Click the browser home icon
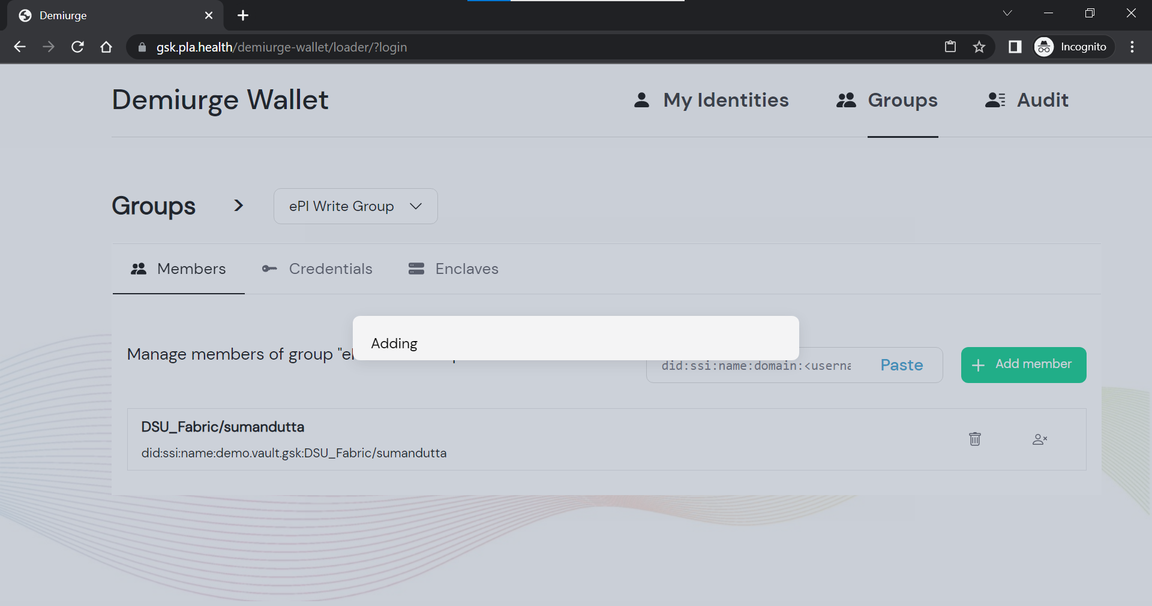This screenshot has width=1152, height=606. (x=106, y=47)
